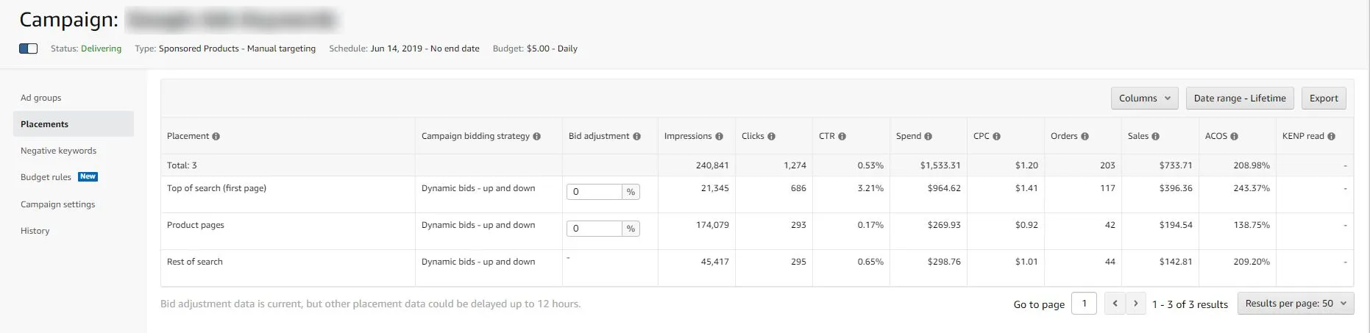Open the Columns dropdown
1370x333 pixels.
click(1144, 99)
